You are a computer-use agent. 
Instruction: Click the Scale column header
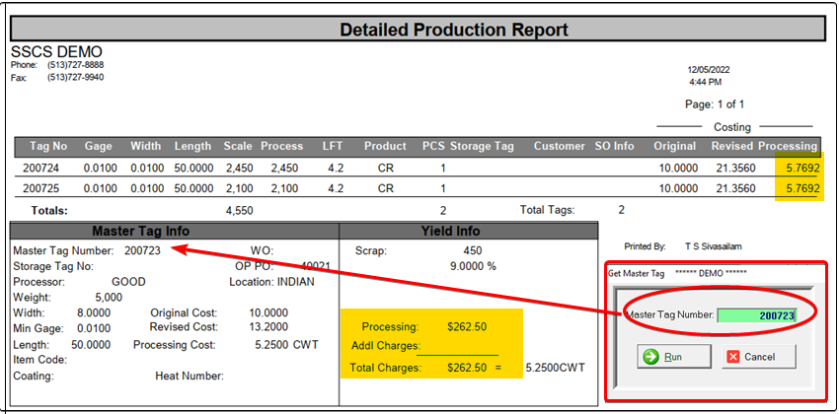[238, 146]
